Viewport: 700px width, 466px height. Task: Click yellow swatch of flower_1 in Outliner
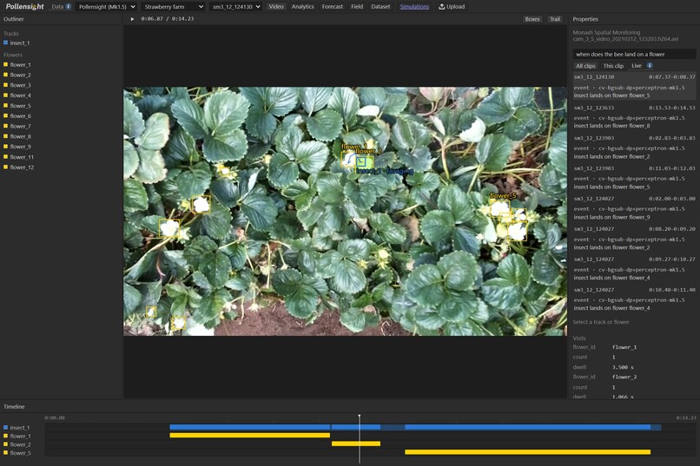pyautogui.click(x=6, y=65)
